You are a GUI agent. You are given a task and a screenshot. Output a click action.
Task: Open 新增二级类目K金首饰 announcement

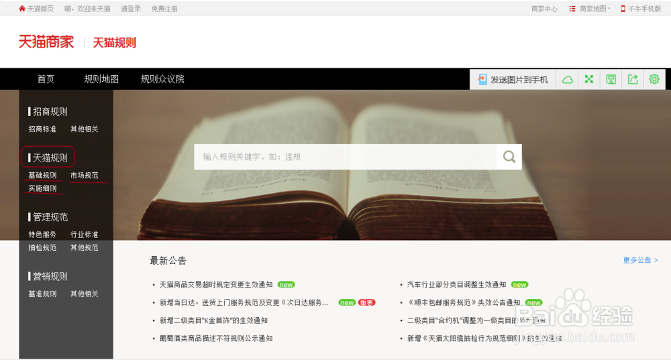(x=213, y=320)
